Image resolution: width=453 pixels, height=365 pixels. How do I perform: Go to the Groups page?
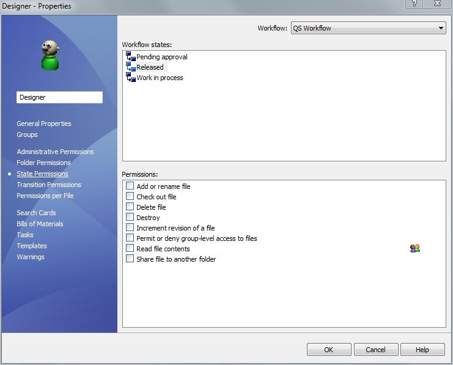click(x=27, y=135)
